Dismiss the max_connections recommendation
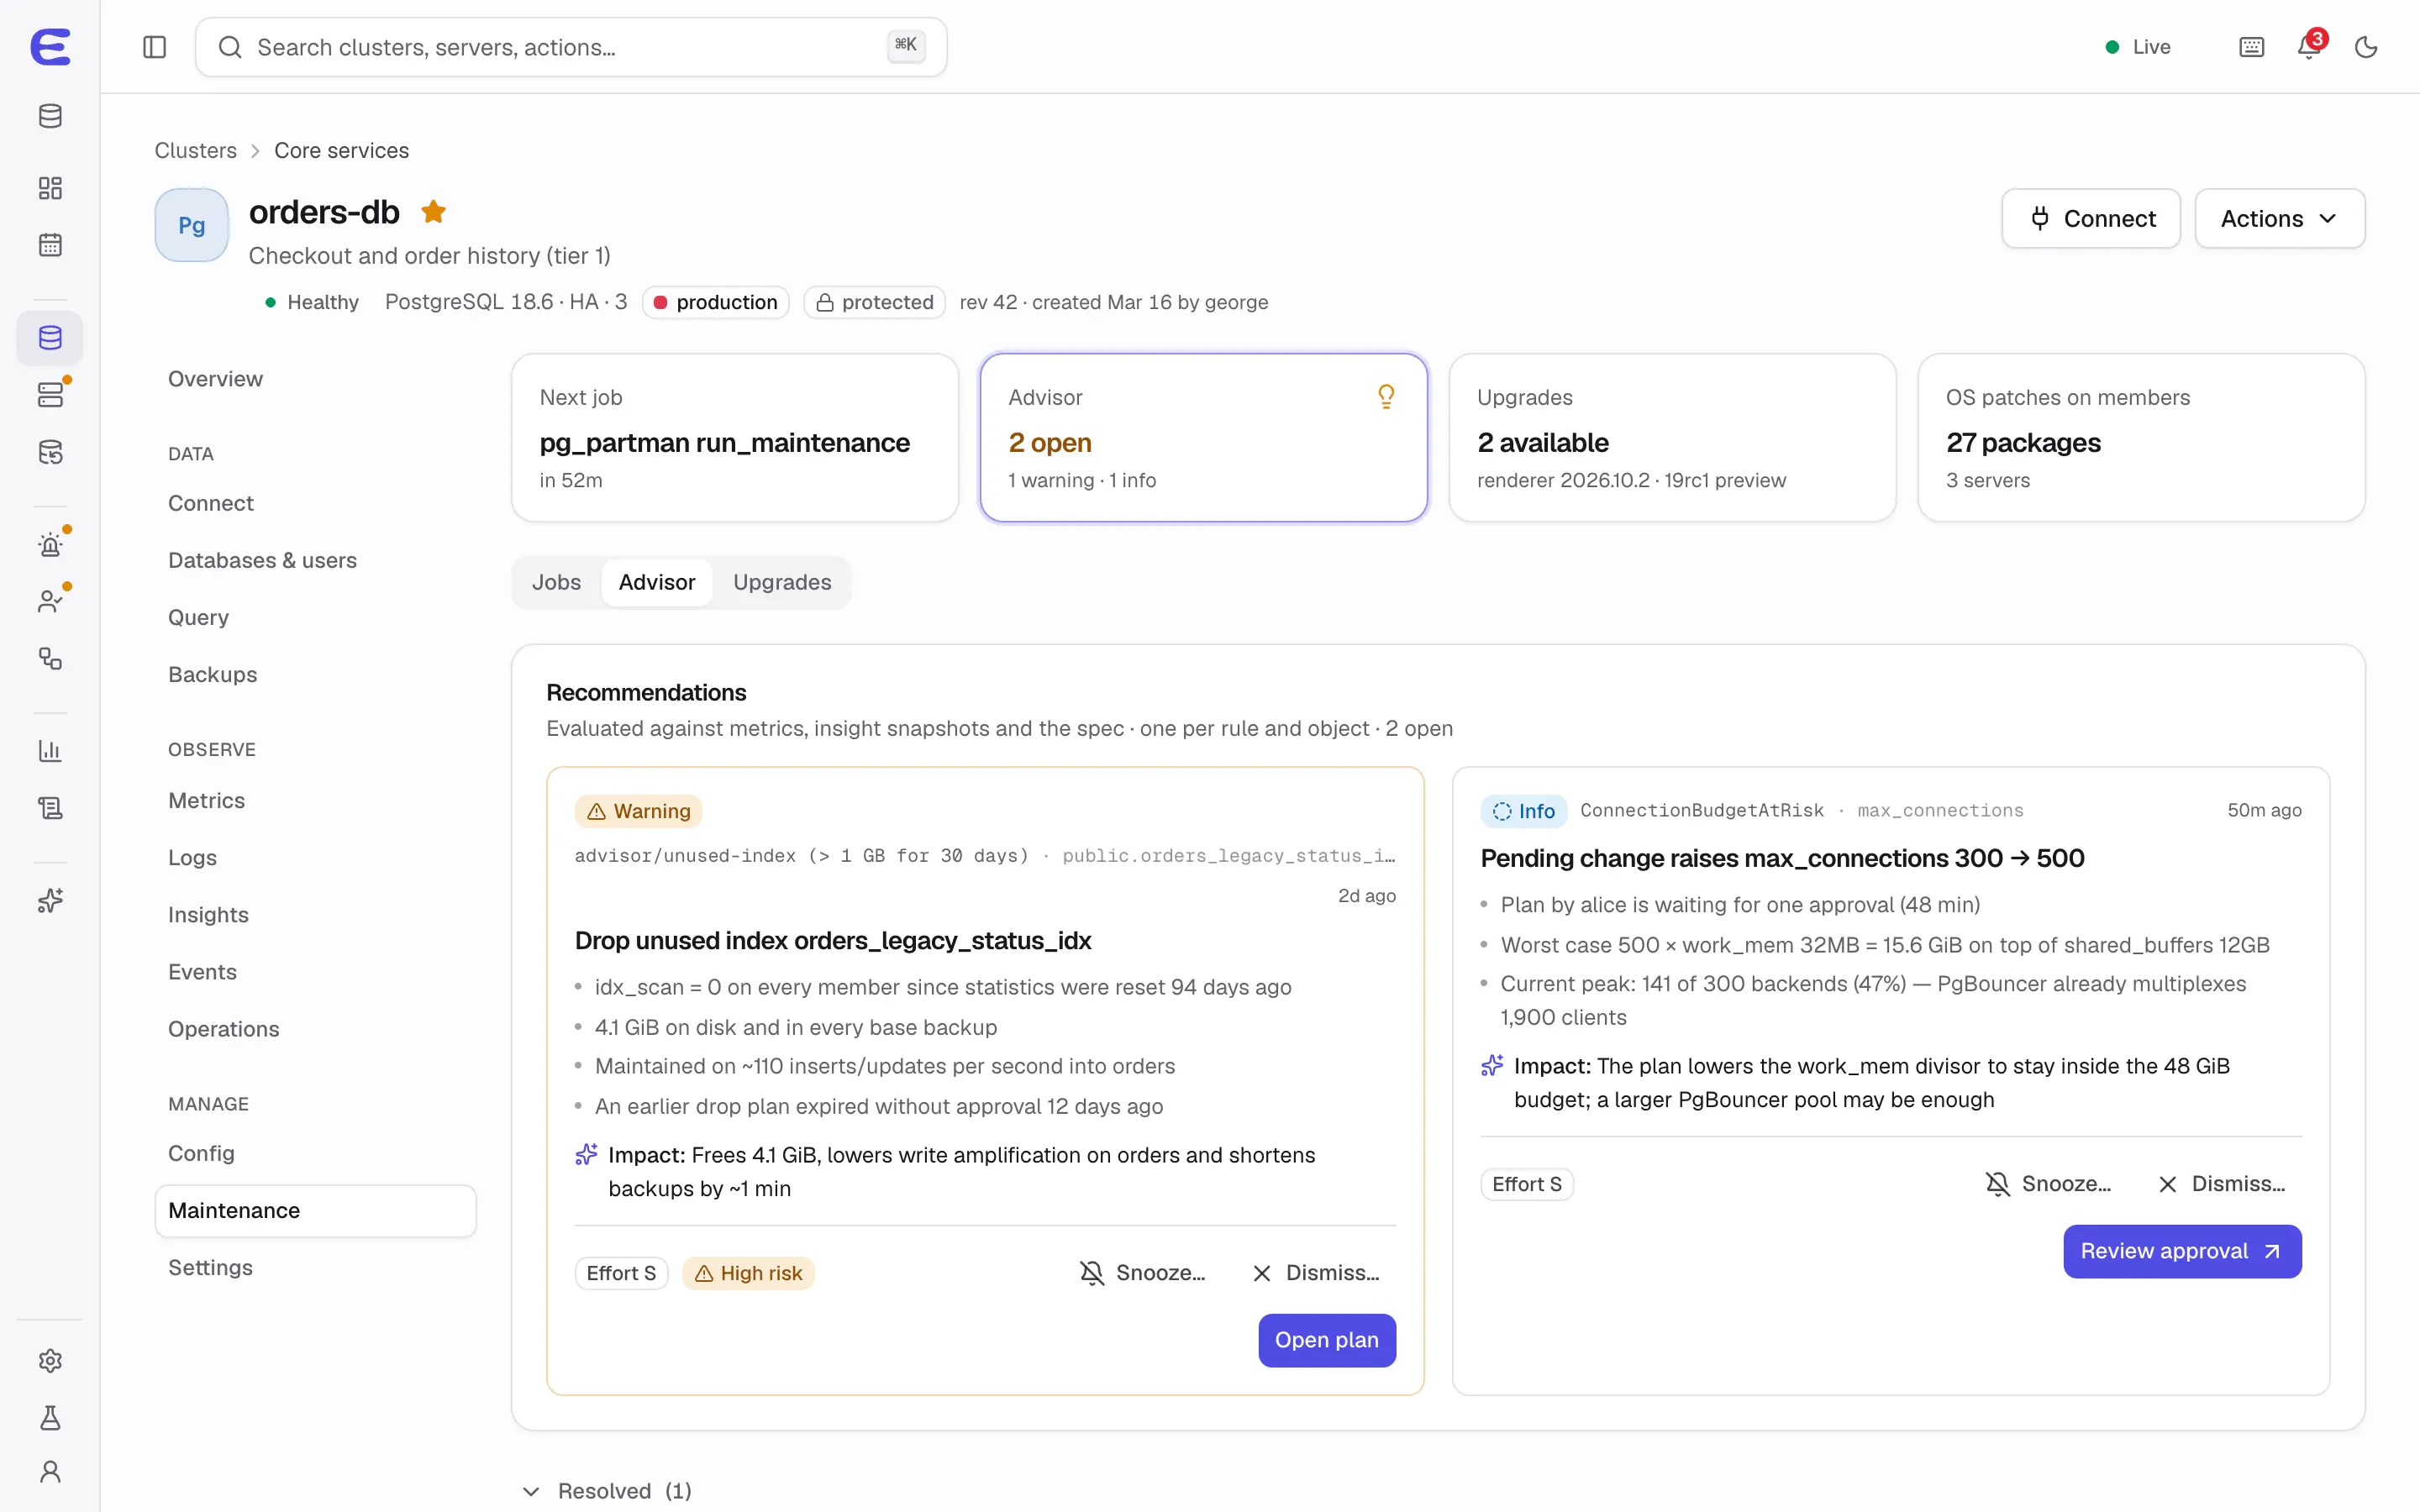This screenshot has height=1512, width=2420. (2221, 1184)
